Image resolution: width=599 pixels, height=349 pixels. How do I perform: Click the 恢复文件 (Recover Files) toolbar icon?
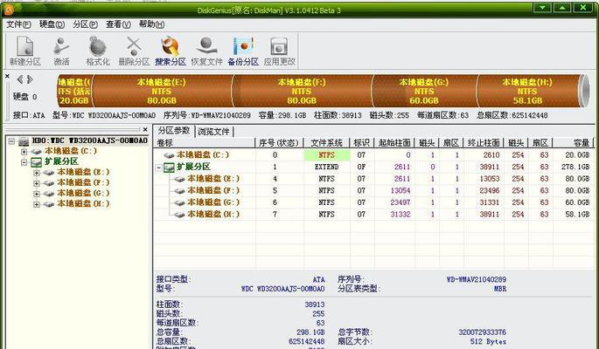point(206,51)
